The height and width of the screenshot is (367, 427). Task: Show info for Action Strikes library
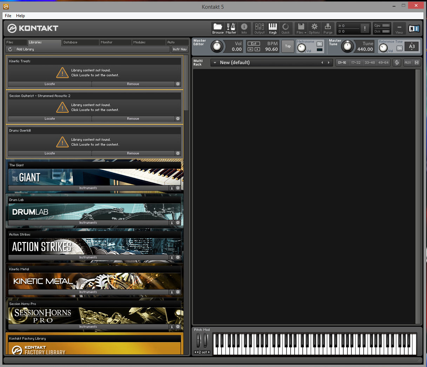pos(172,257)
